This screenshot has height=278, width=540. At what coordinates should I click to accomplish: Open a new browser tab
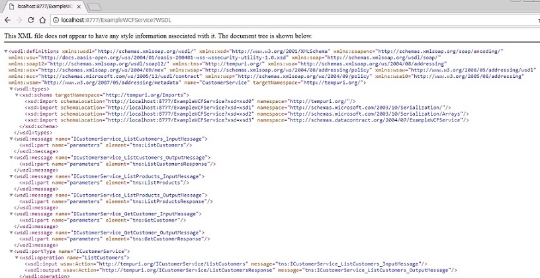click(94, 7)
